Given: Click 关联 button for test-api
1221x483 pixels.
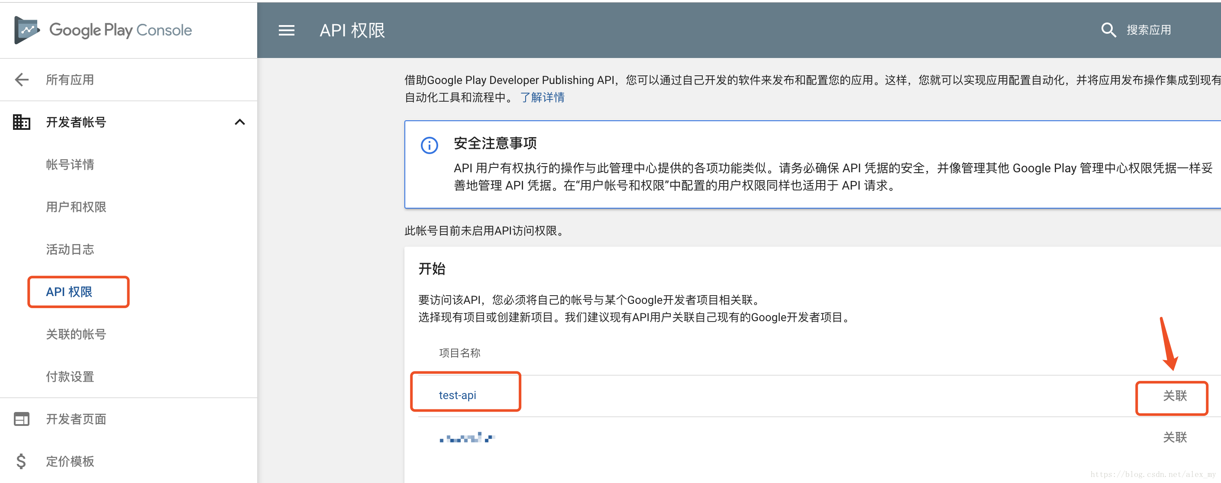Looking at the screenshot, I should coord(1175,396).
